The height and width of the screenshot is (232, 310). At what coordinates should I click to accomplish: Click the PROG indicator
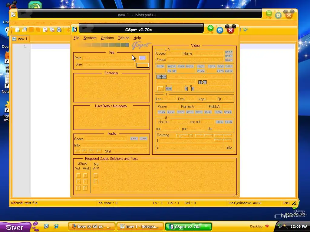point(161,112)
